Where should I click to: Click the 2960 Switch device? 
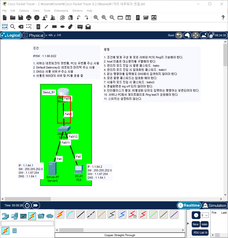pyautogui.click(x=64, y=129)
